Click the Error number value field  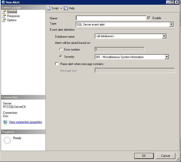(x=120, y=50)
